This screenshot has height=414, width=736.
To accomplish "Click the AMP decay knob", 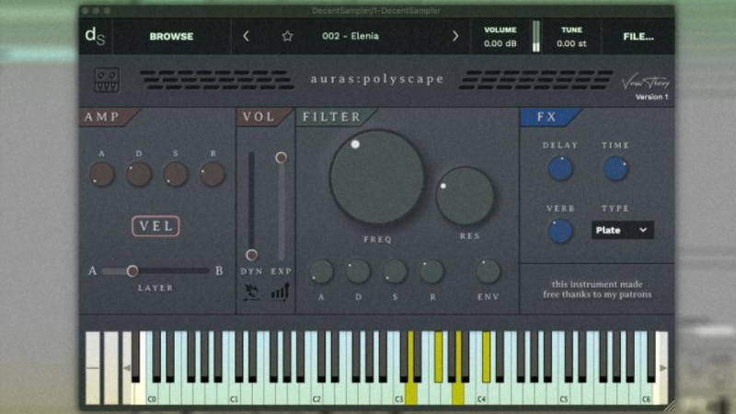I will (139, 174).
